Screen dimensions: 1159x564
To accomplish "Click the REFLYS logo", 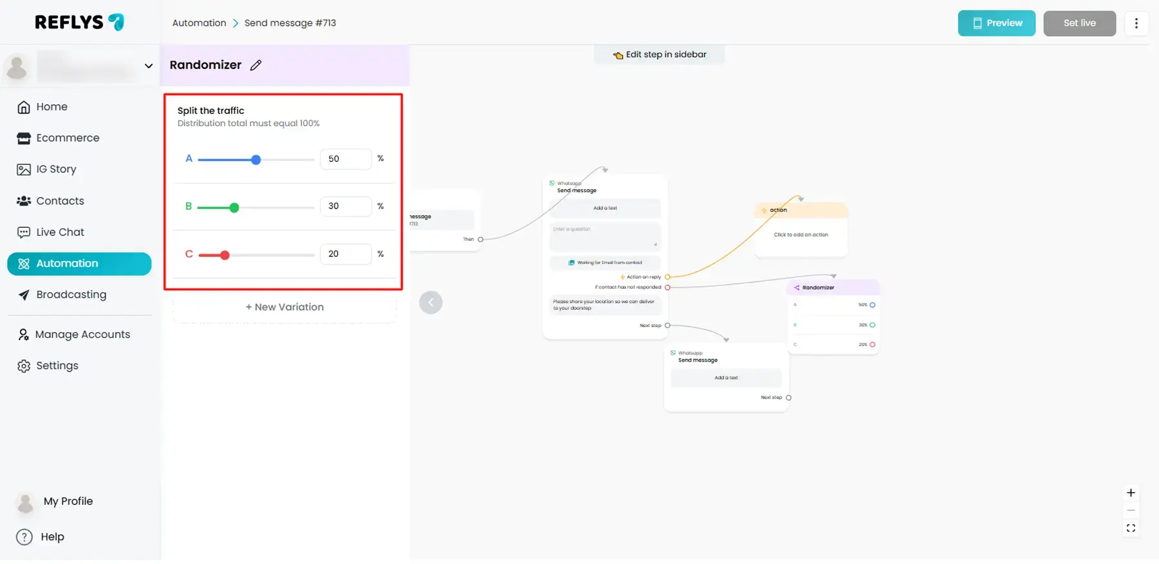I will pos(79,23).
